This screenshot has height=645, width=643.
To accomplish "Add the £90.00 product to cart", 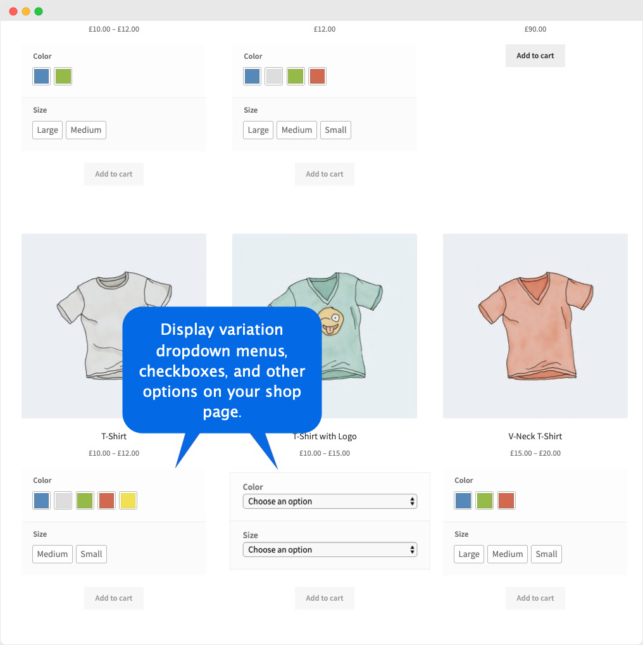I will tap(535, 56).
